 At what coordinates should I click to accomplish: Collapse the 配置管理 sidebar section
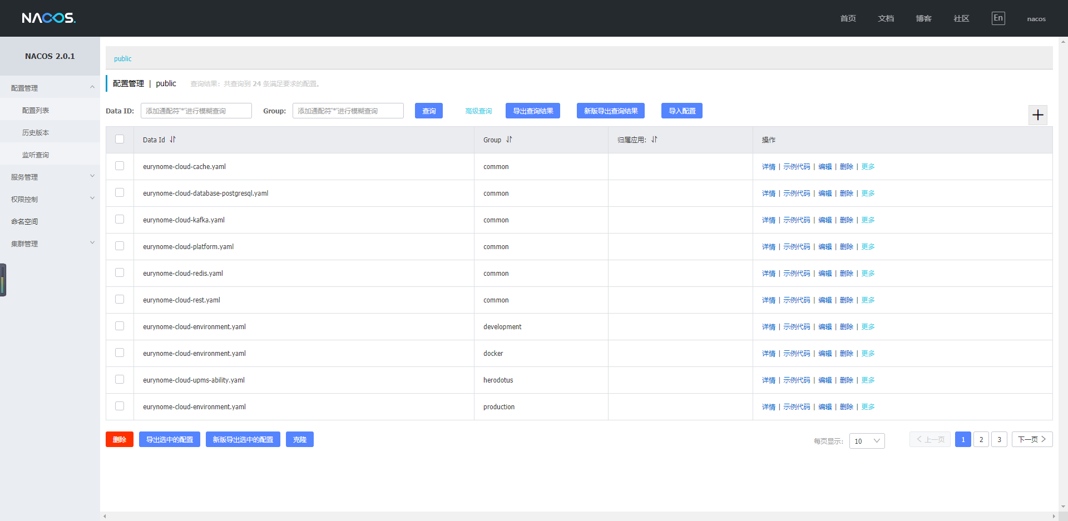[50, 88]
